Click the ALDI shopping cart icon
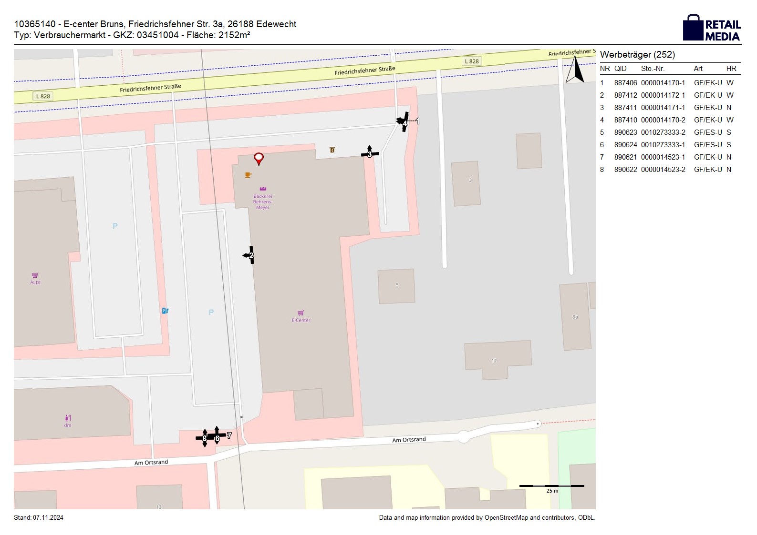This screenshot has height=535, width=757. click(35, 275)
